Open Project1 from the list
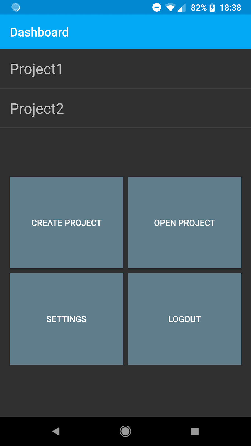Viewport: 251px width, 446px height. pos(126,69)
